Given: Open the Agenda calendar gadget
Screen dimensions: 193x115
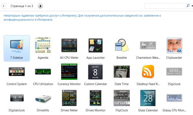Looking at the screenshot, I should 43,48.
